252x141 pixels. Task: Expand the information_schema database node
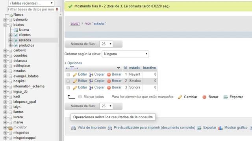click(5, 87)
